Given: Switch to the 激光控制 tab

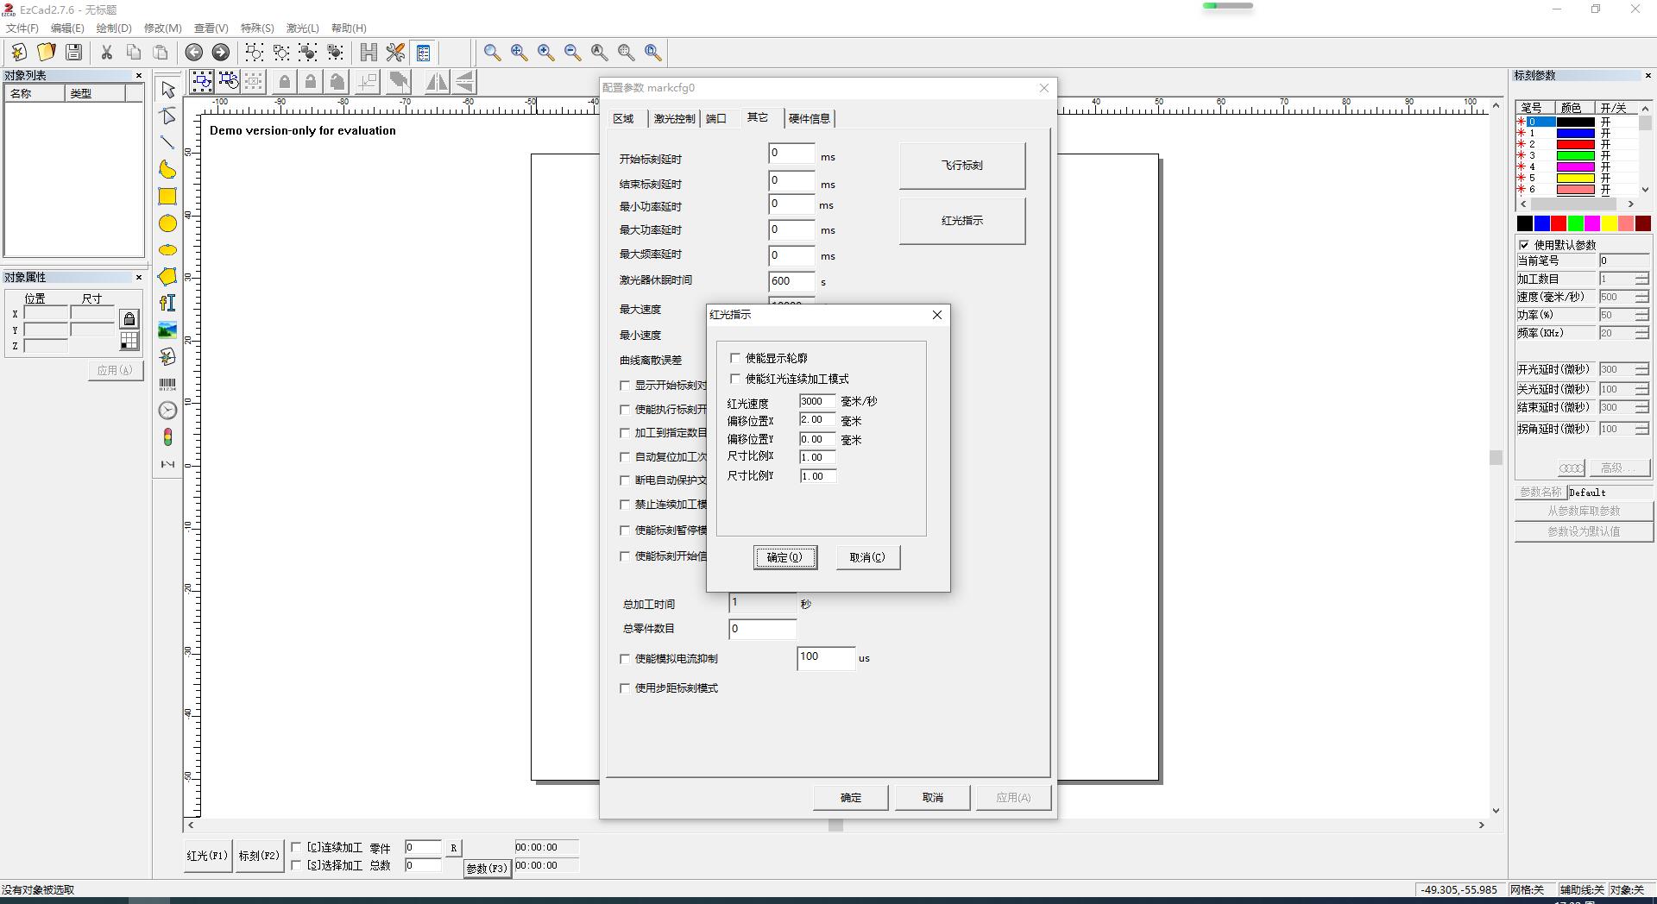Looking at the screenshot, I should [674, 119].
